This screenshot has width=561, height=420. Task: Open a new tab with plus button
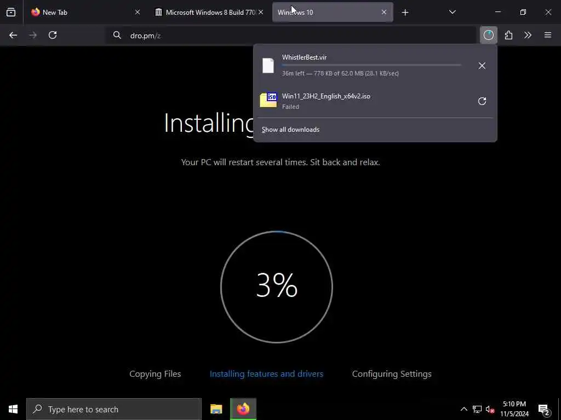pos(405,13)
